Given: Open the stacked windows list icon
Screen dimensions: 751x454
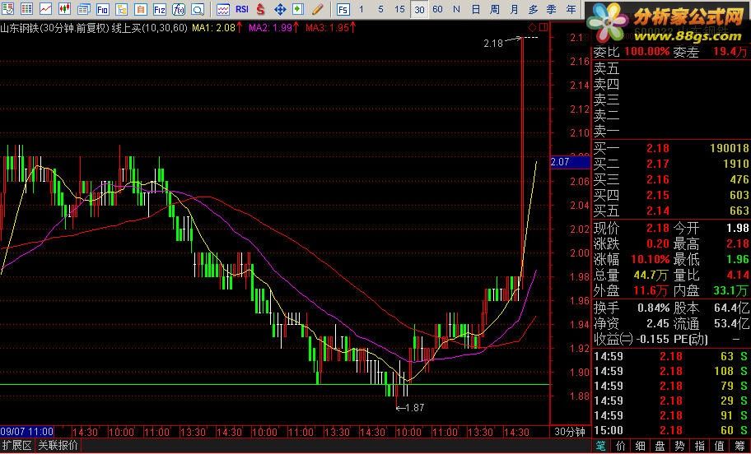Looking at the screenshot, I should click(x=84, y=8).
